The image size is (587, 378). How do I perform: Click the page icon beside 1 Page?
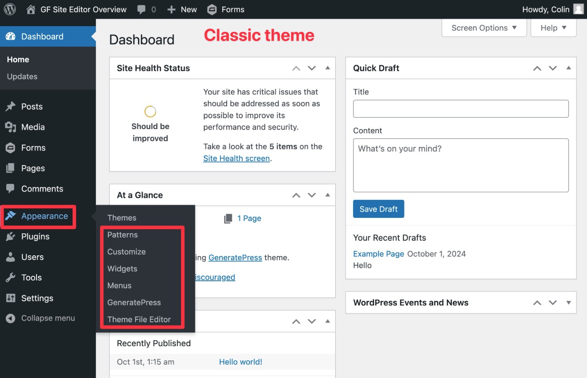(228, 218)
